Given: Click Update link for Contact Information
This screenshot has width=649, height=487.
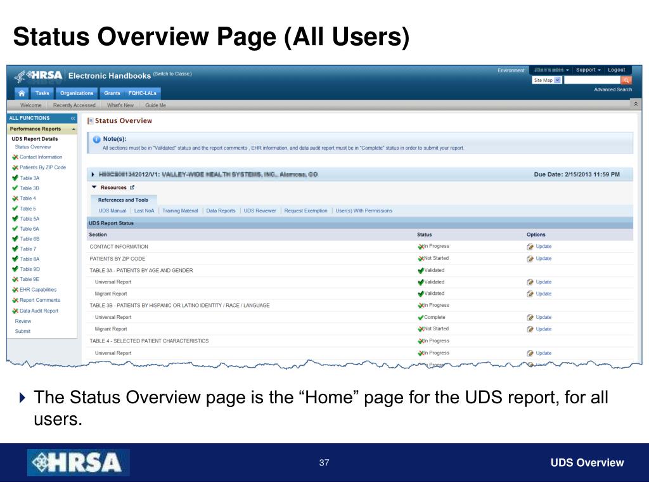Looking at the screenshot, I should point(543,247).
